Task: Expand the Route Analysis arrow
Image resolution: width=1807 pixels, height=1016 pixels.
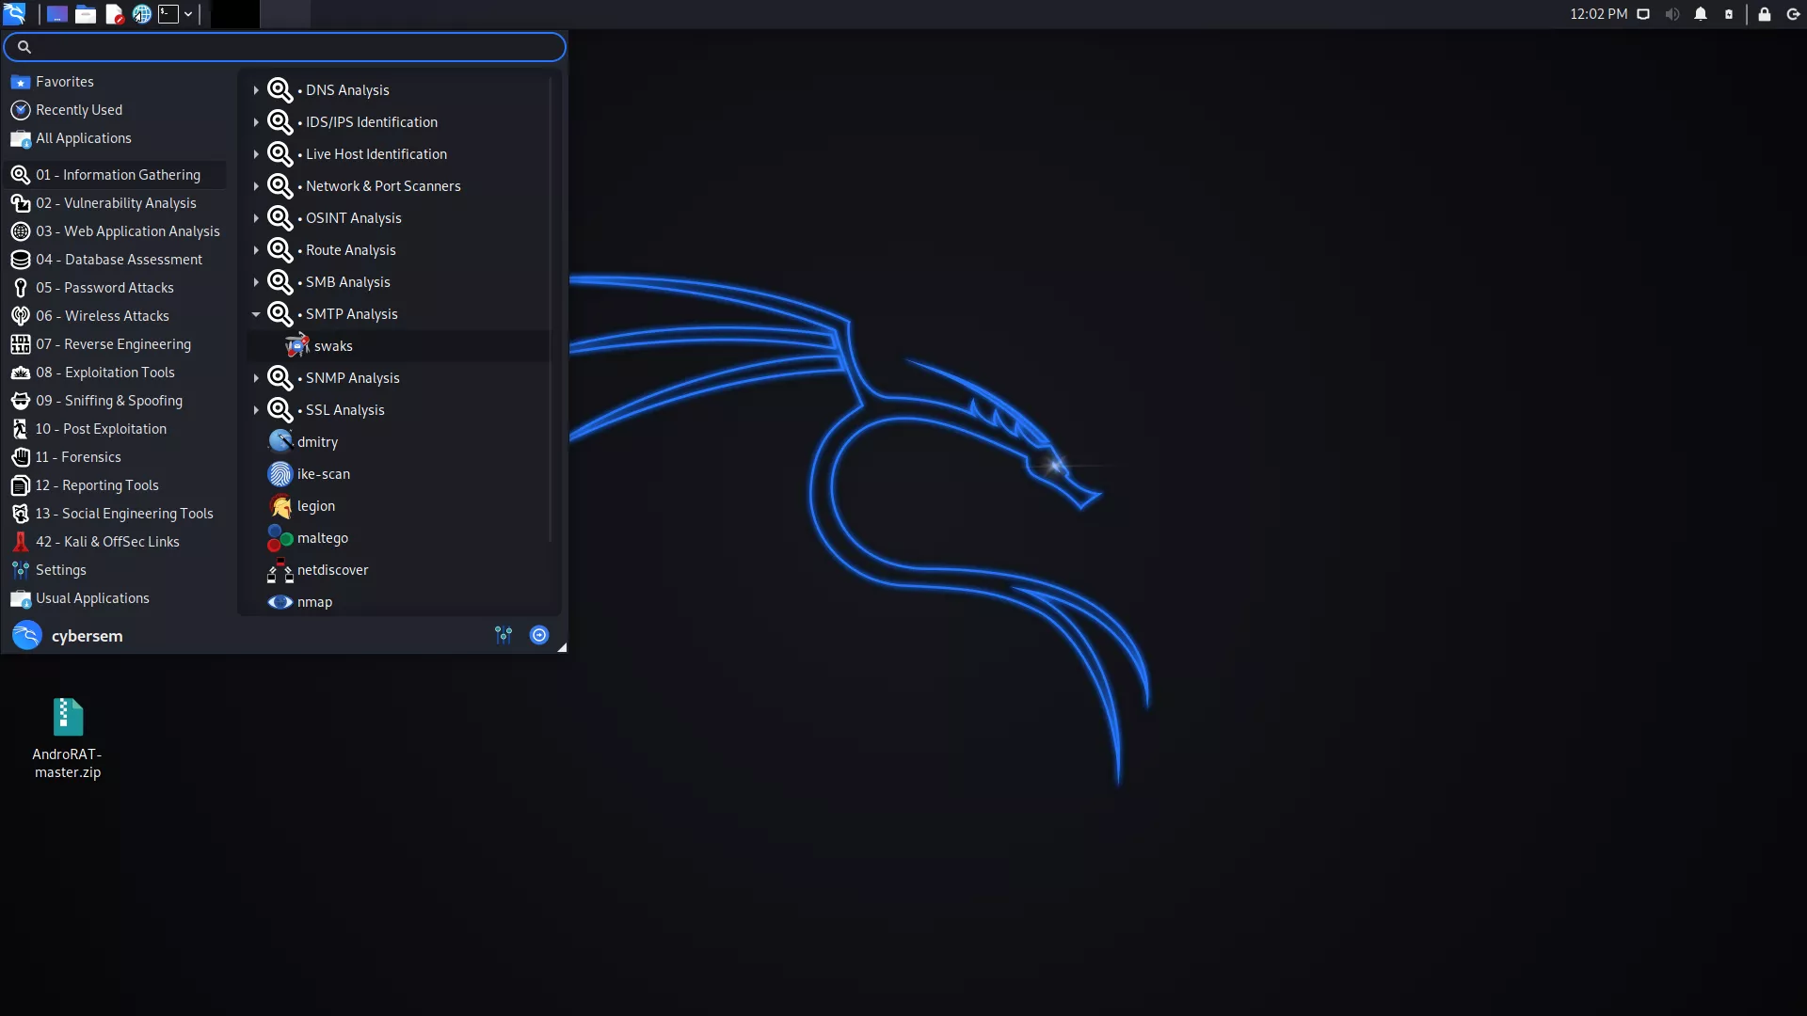Action: [x=255, y=250]
